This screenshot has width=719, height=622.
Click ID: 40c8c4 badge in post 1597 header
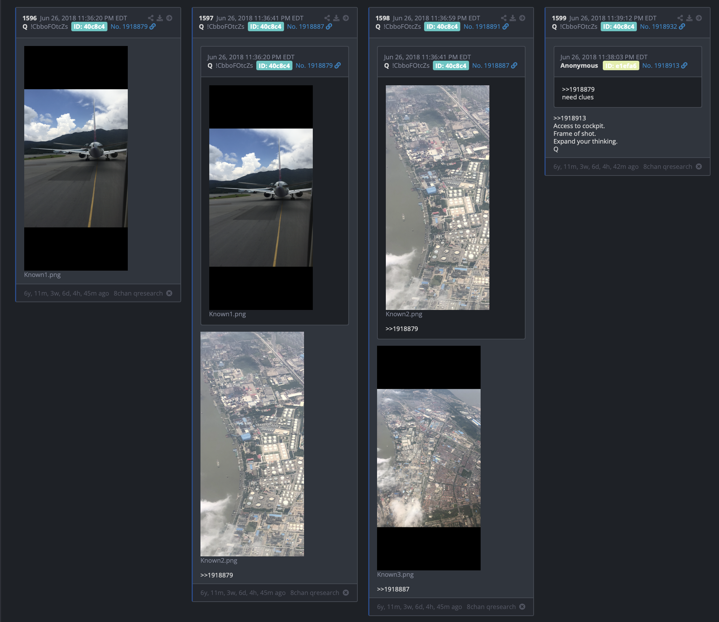(266, 27)
